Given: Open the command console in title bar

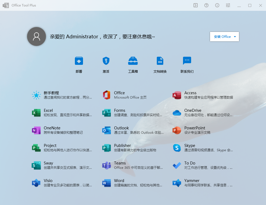Looking at the screenshot, I should tap(195, 5).
